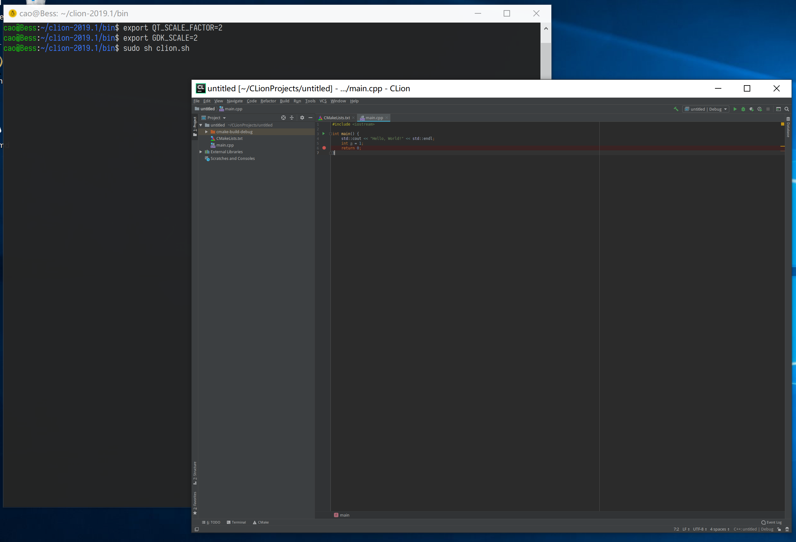Image resolution: width=796 pixels, height=542 pixels.
Task: Toggle the breakpoint on line 6
Action: (x=324, y=148)
